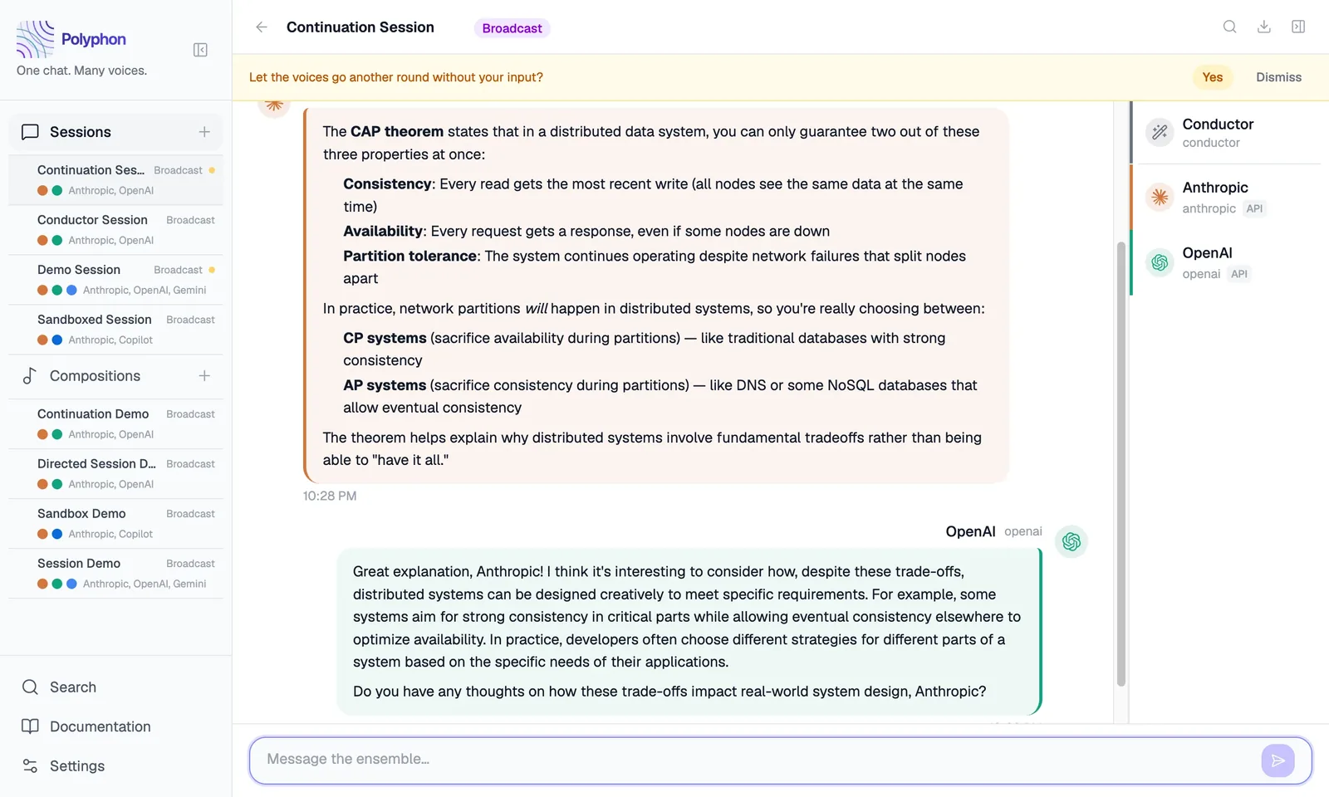Collapse the left sidebar using its toggle icon
This screenshot has height=797, width=1329.
click(200, 50)
